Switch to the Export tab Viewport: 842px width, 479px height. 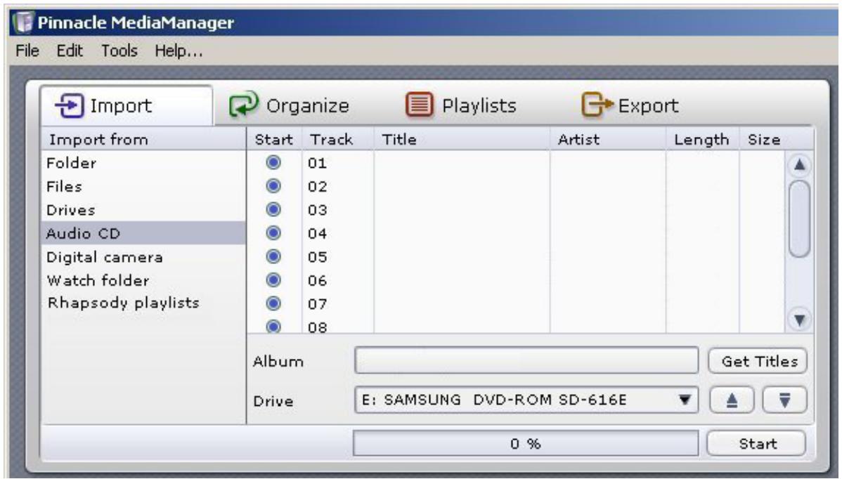coord(630,105)
